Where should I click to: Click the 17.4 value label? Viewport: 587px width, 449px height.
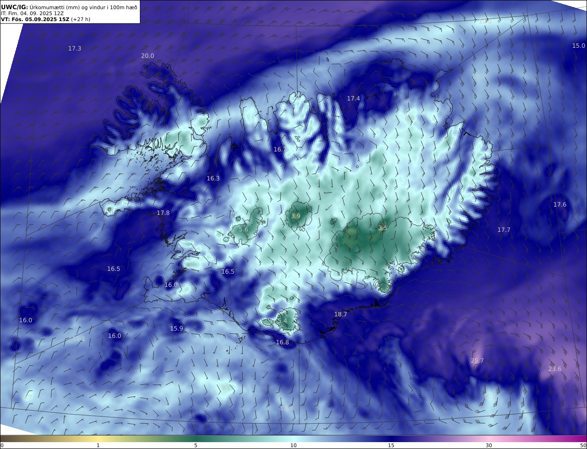[x=354, y=98]
